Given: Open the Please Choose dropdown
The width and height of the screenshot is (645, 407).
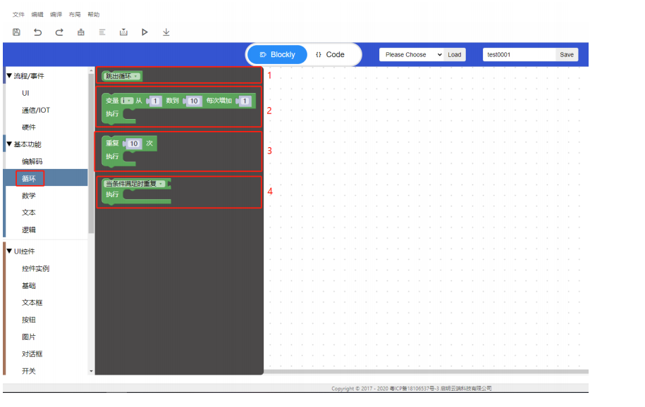Looking at the screenshot, I should coord(412,55).
